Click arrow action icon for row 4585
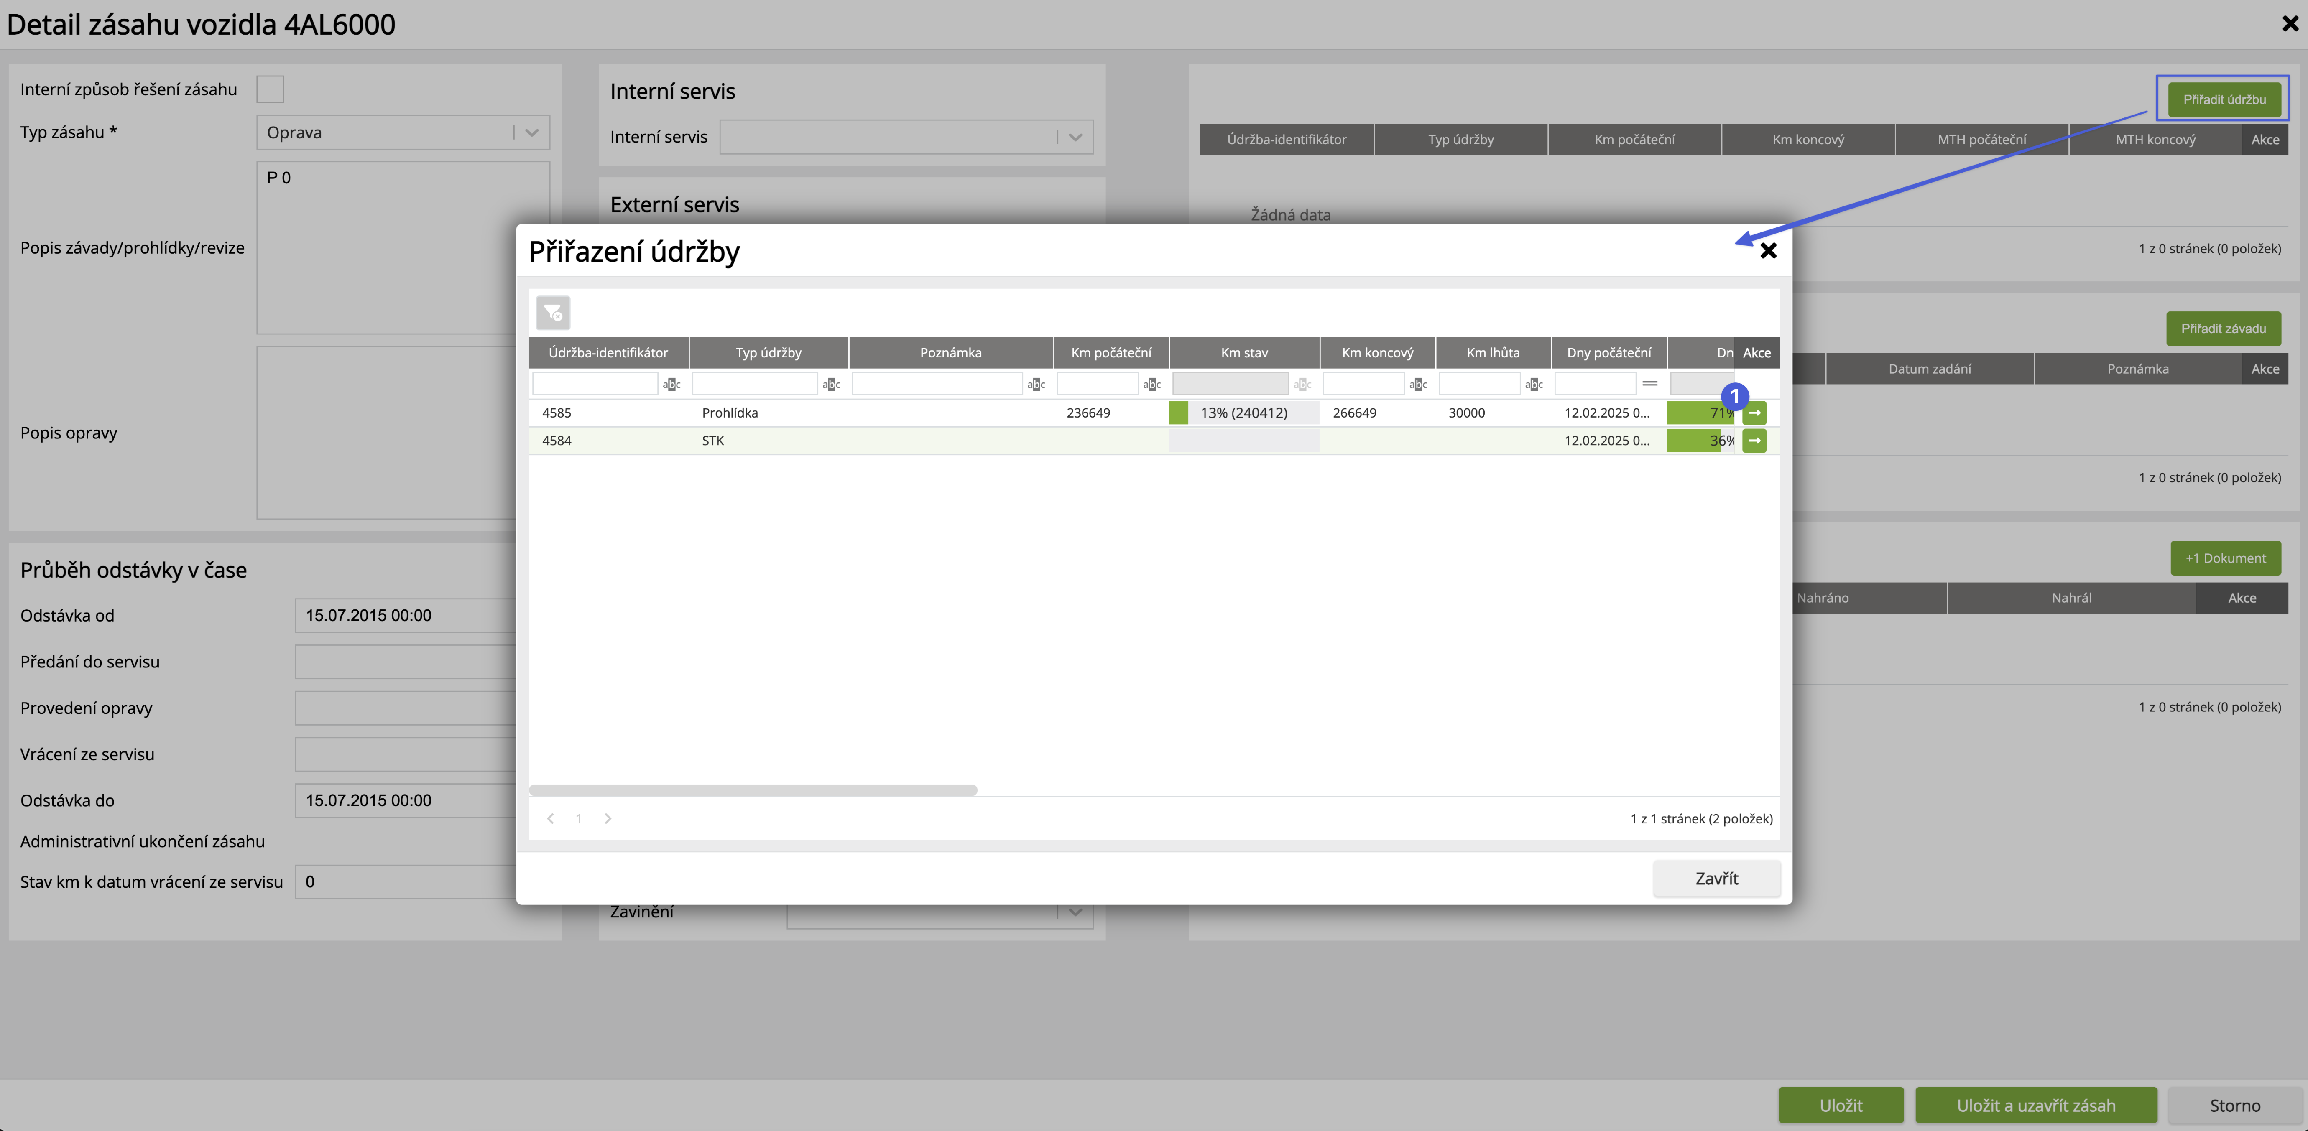The width and height of the screenshot is (2308, 1131). click(x=1754, y=413)
